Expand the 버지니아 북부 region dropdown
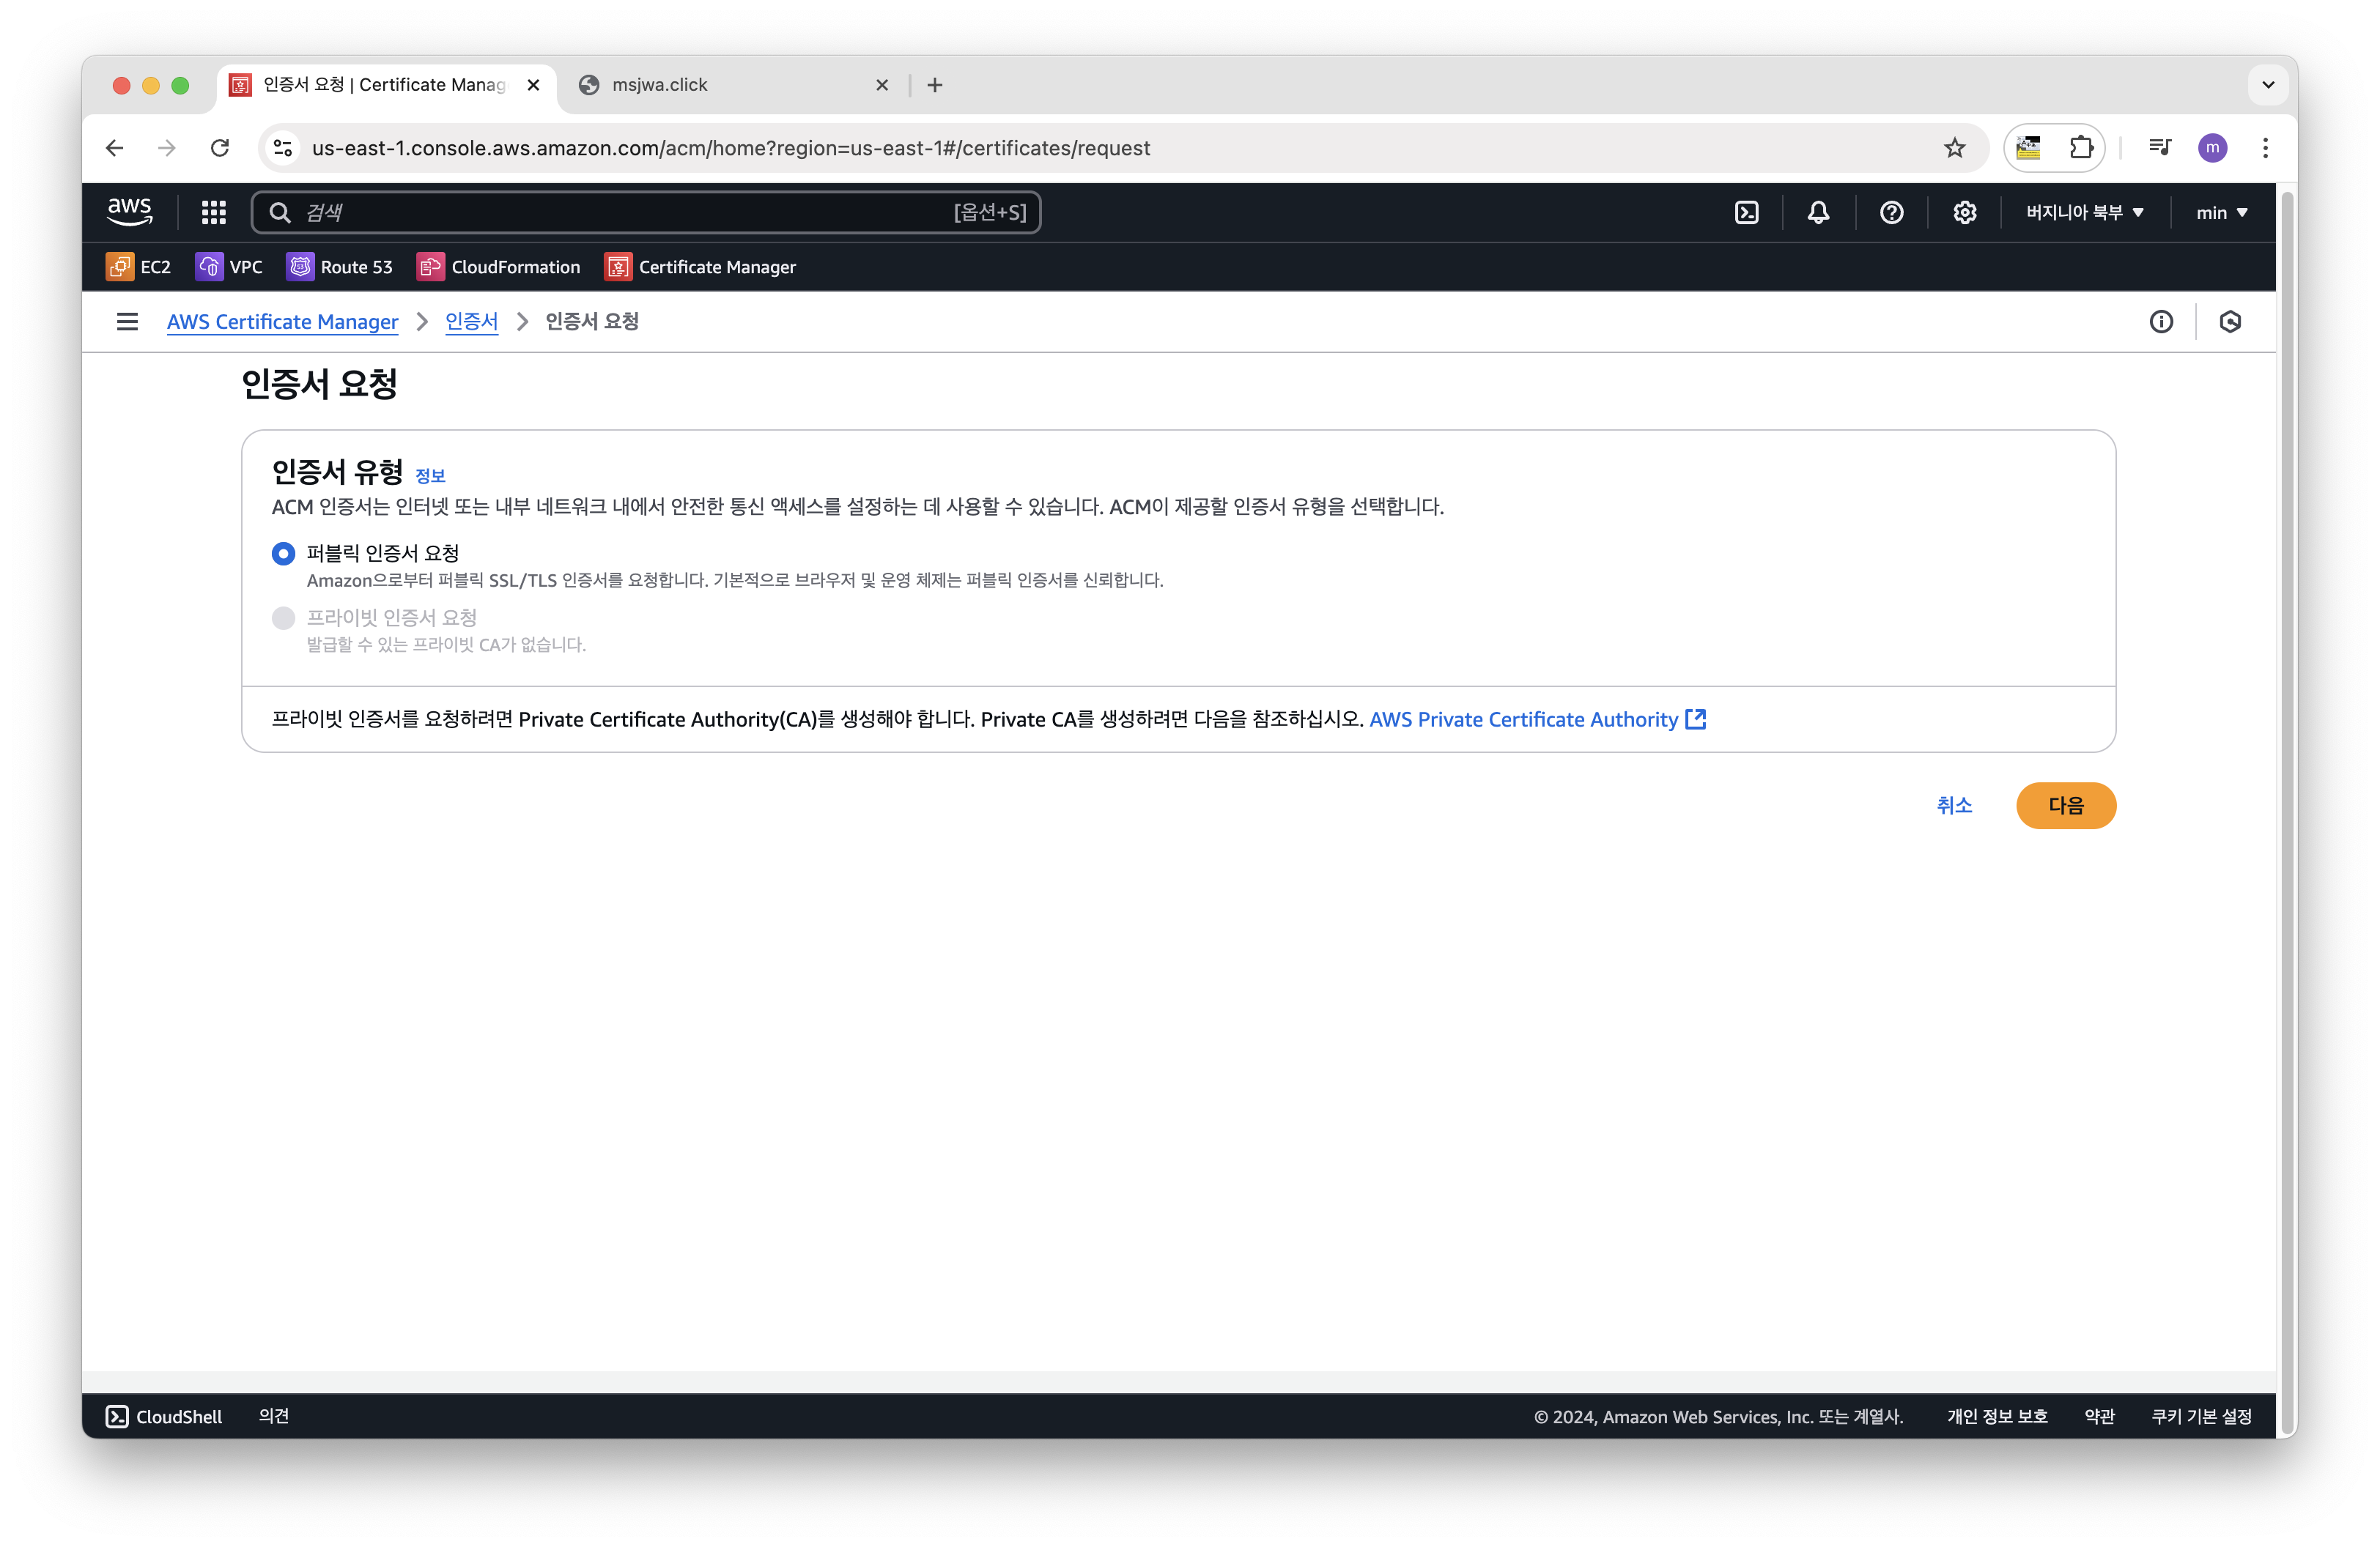 coord(2084,212)
